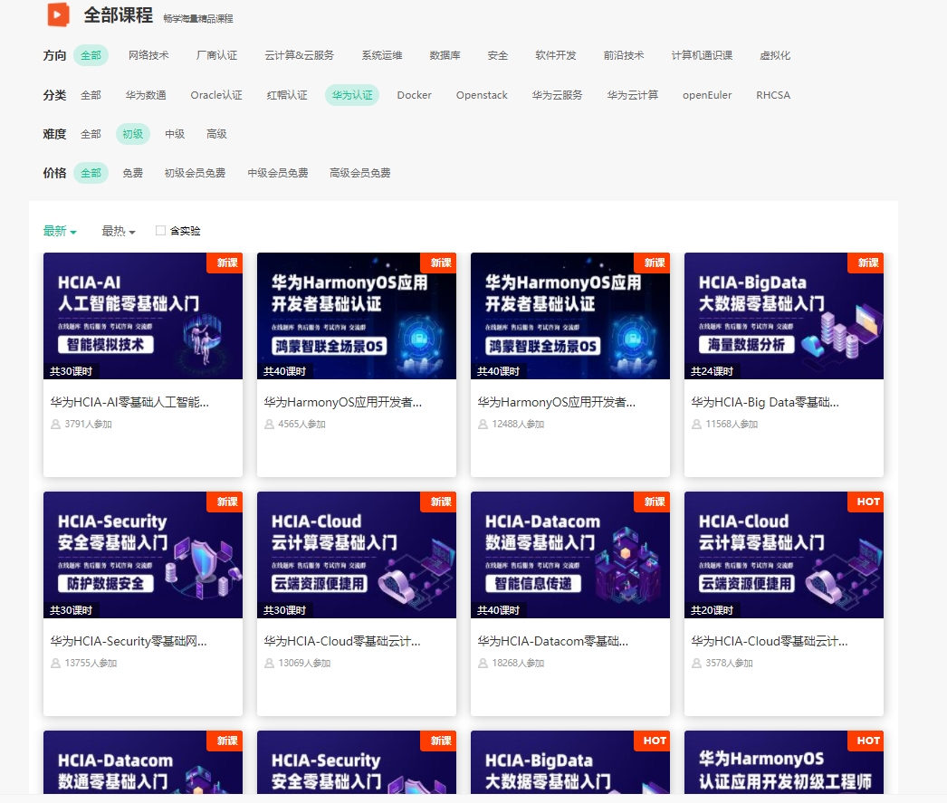The height and width of the screenshot is (803, 947).
Task: Click HOT badge on 共20课时 HCIA-Cloud course
Action: pos(867,502)
